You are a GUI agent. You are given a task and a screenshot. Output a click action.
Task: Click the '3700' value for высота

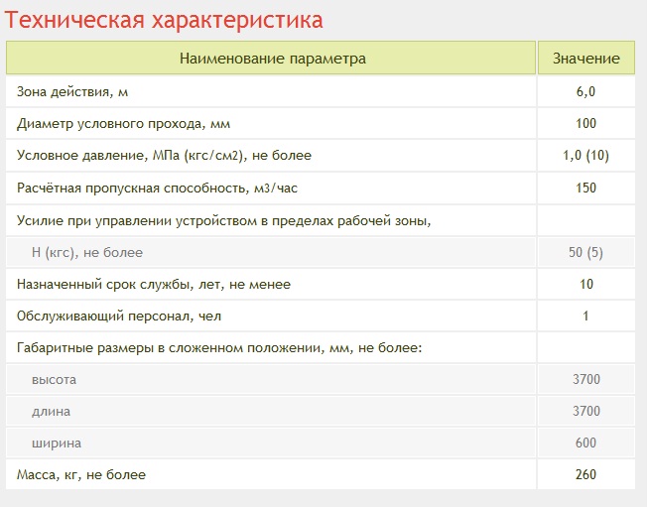[586, 380]
